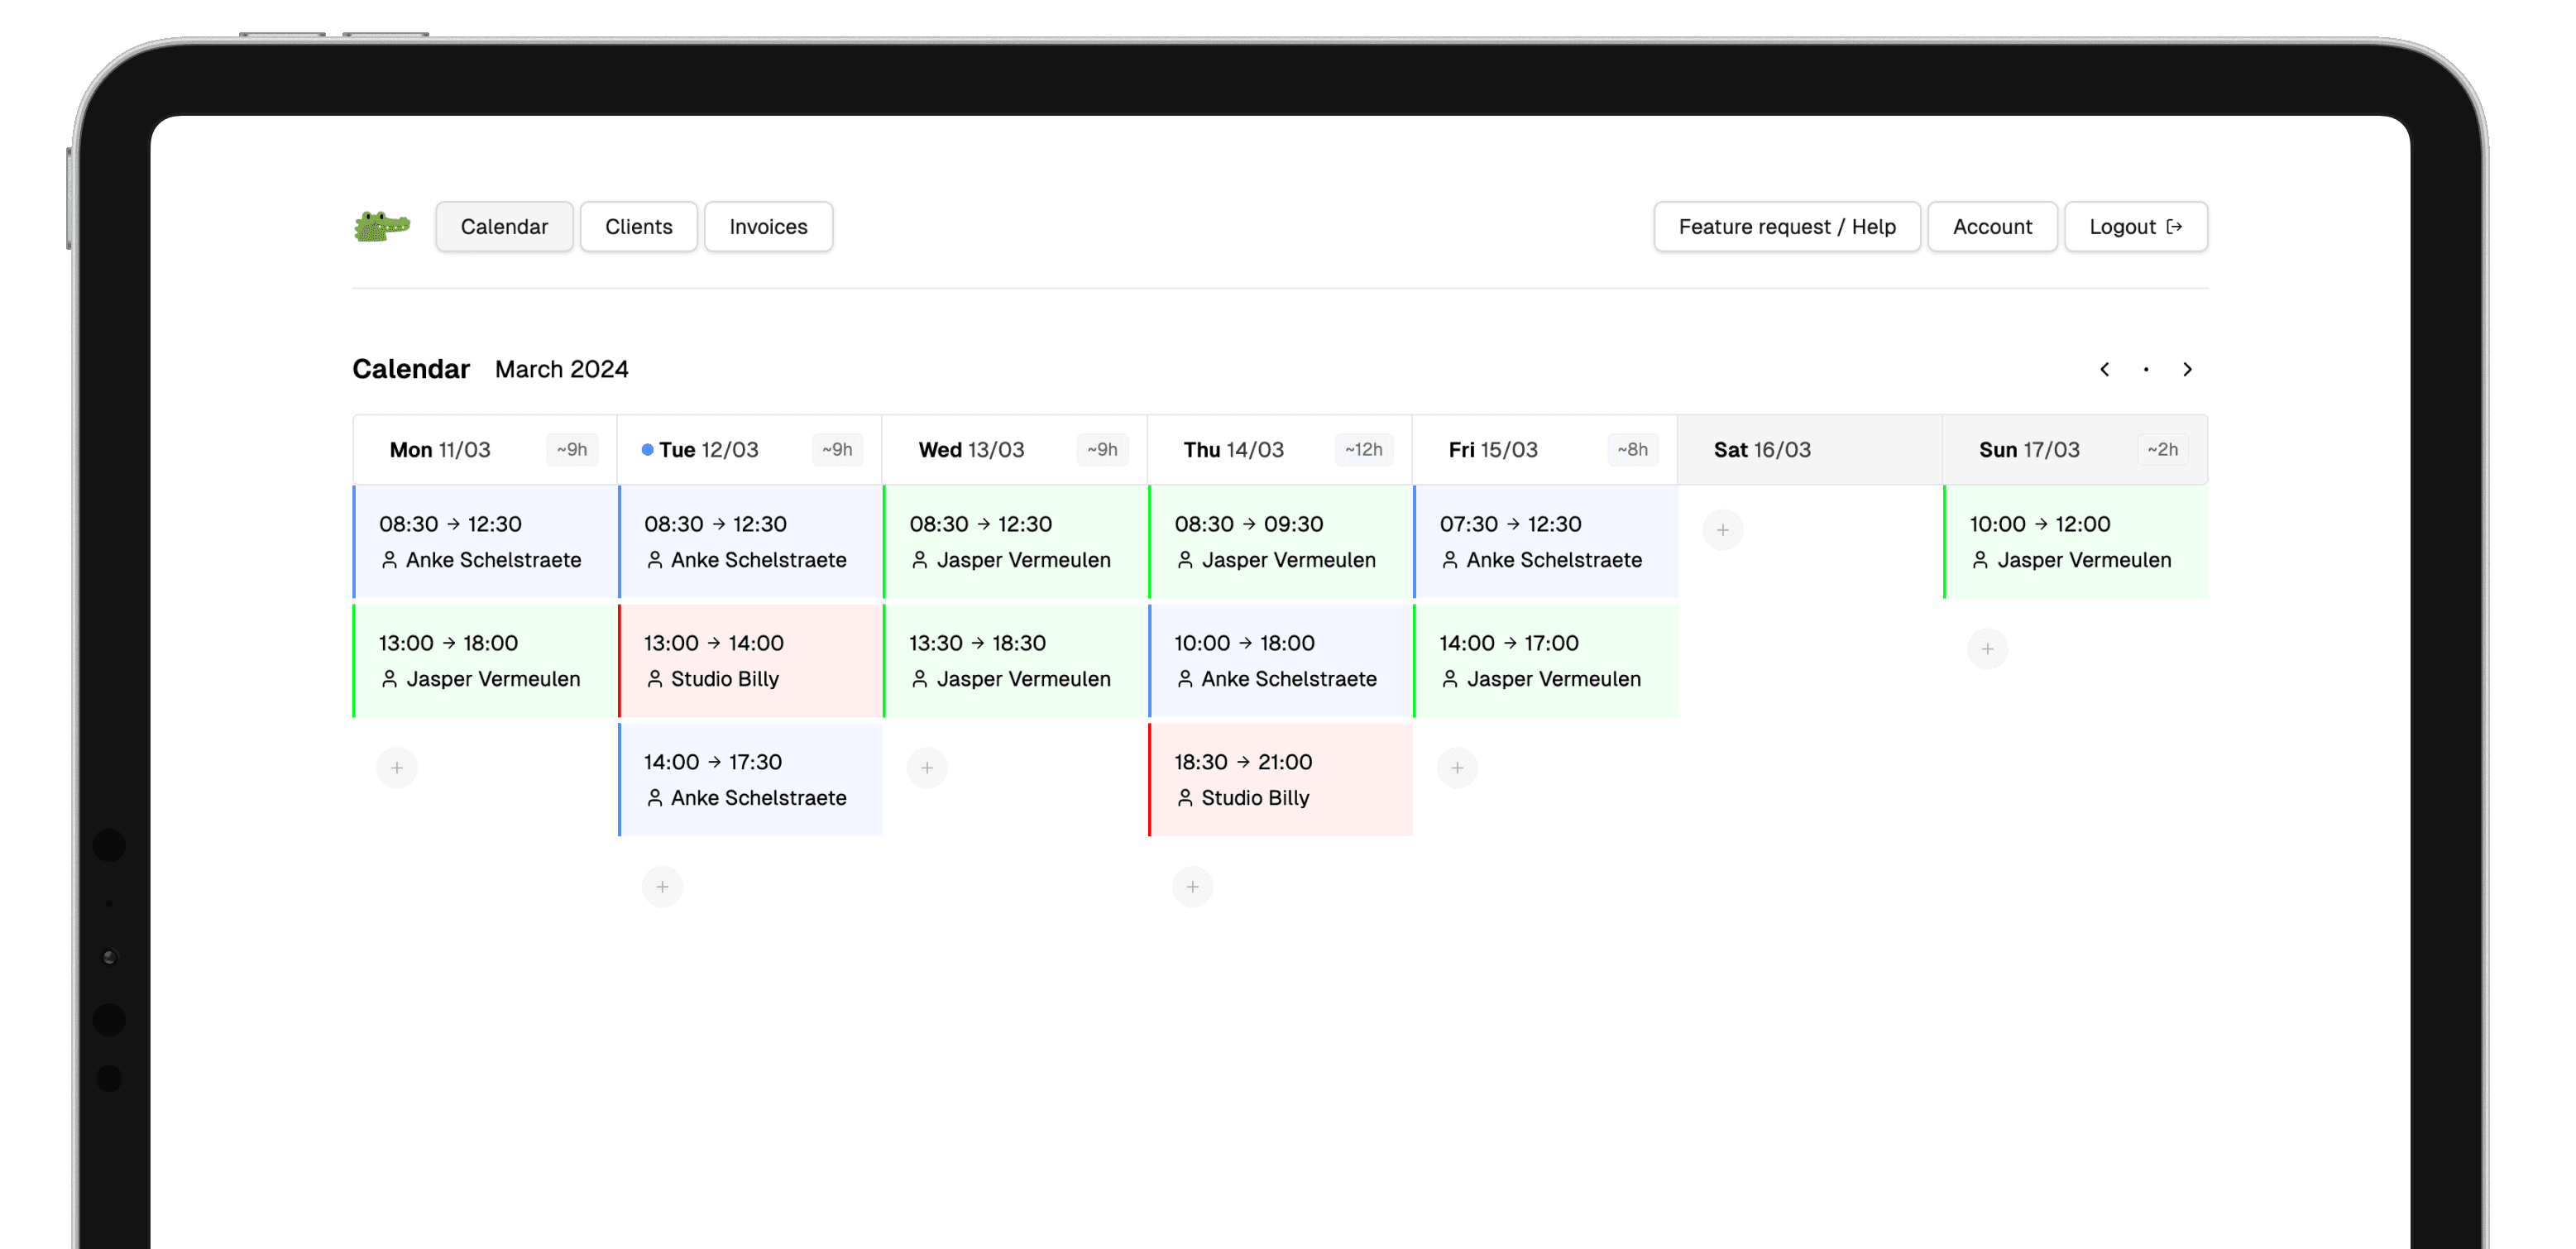Viewport: 2576px width, 1249px height.
Task: Open Tuesday 13:00 Studio Billy entry
Action: (750, 661)
